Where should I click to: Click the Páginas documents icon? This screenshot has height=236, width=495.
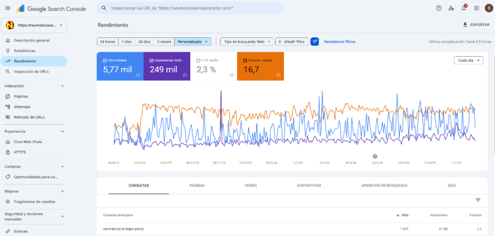pyautogui.click(x=8, y=96)
